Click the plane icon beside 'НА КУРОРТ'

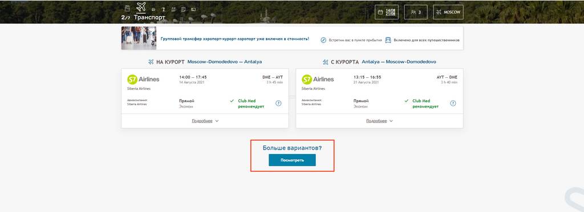tap(151, 62)
